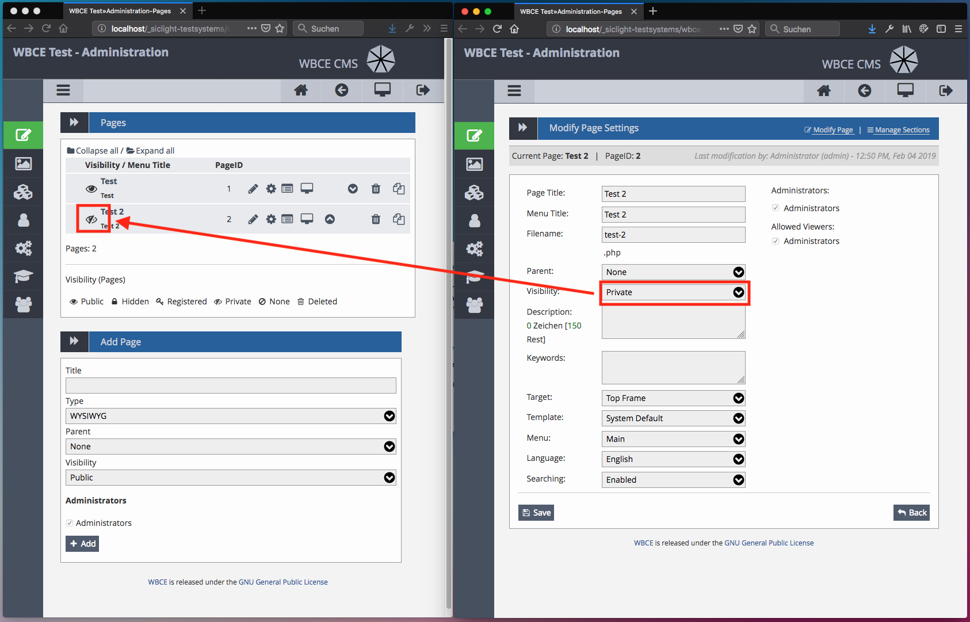Screen dimensions: 970x622
Task: Delete the Test 2 page
Action: (x=376, y=219)
